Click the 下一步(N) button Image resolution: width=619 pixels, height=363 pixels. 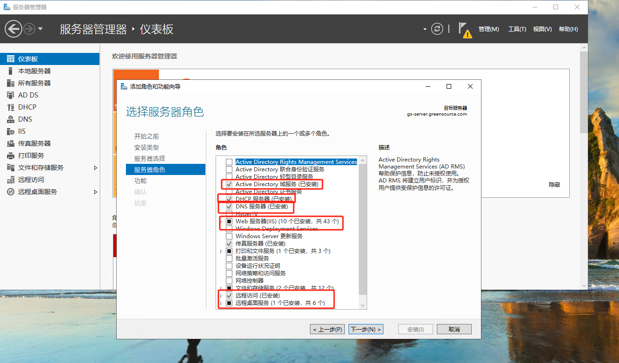[366, 329]
